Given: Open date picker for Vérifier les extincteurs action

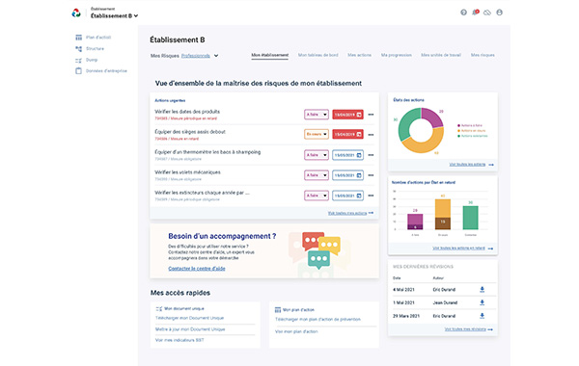Looking at the screenshot, I should tap(347, 196).
